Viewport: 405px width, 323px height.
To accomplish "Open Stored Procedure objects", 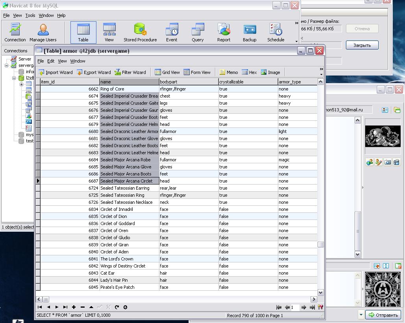I will pos(140,32).
